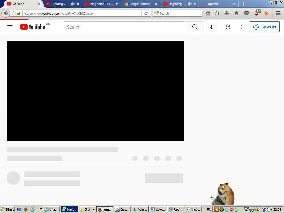Switch to Regi... taskbar window
Screen dimensions: 284x213
point(176,209)
